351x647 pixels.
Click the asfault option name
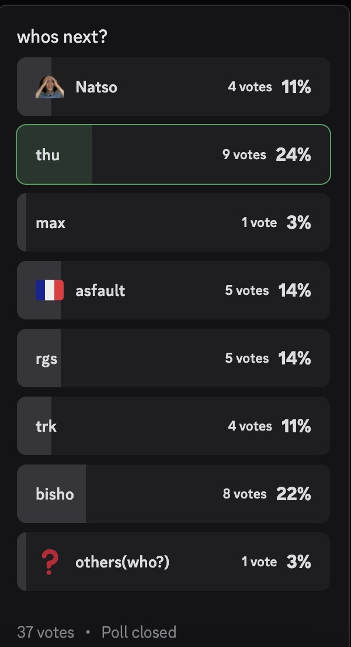tap(100, 291)
